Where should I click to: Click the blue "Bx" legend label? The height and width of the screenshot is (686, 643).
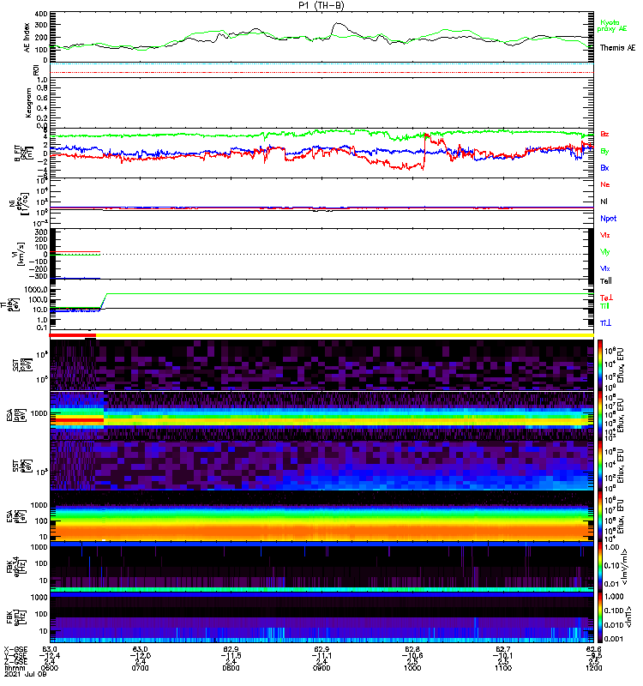604,168
